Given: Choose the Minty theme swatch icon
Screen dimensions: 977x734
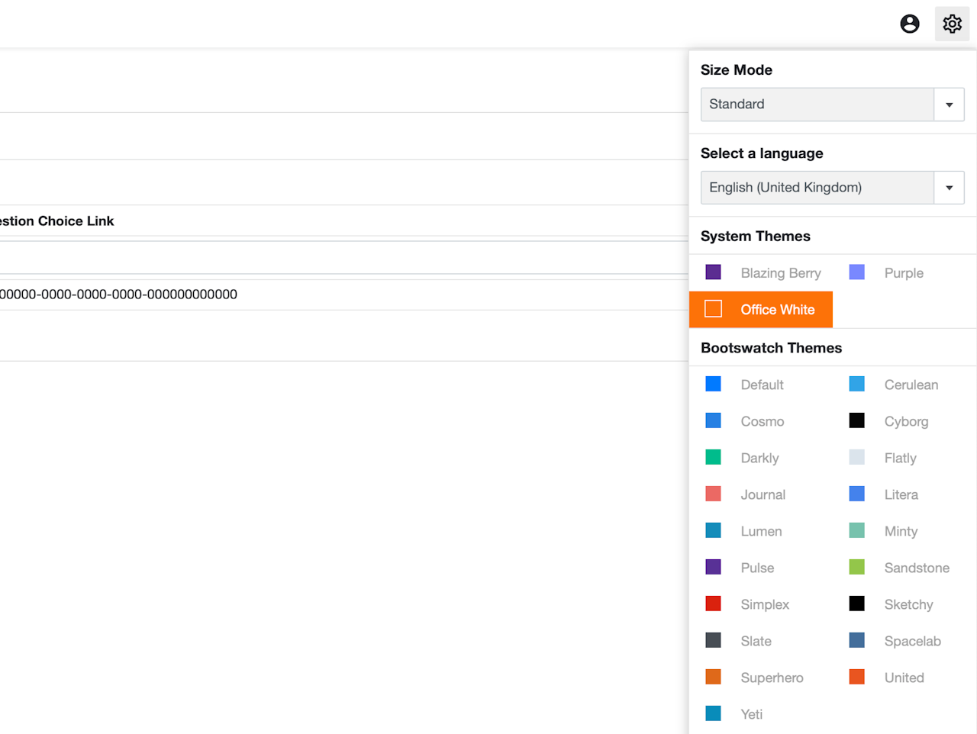Looking at the screenshot, I should 857,530.
